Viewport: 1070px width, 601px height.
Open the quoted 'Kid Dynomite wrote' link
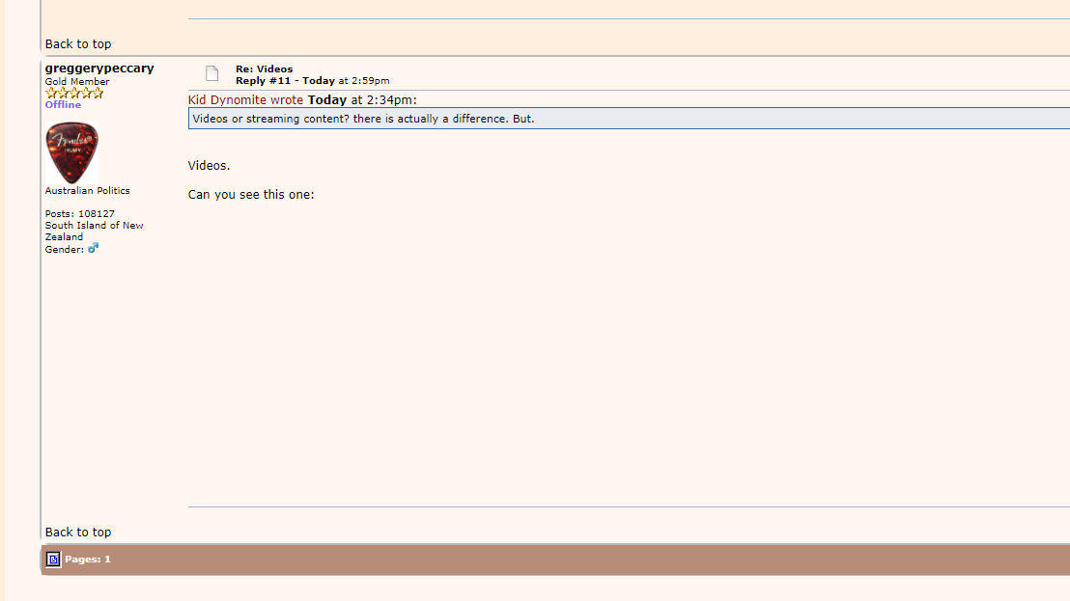[245, 100]
